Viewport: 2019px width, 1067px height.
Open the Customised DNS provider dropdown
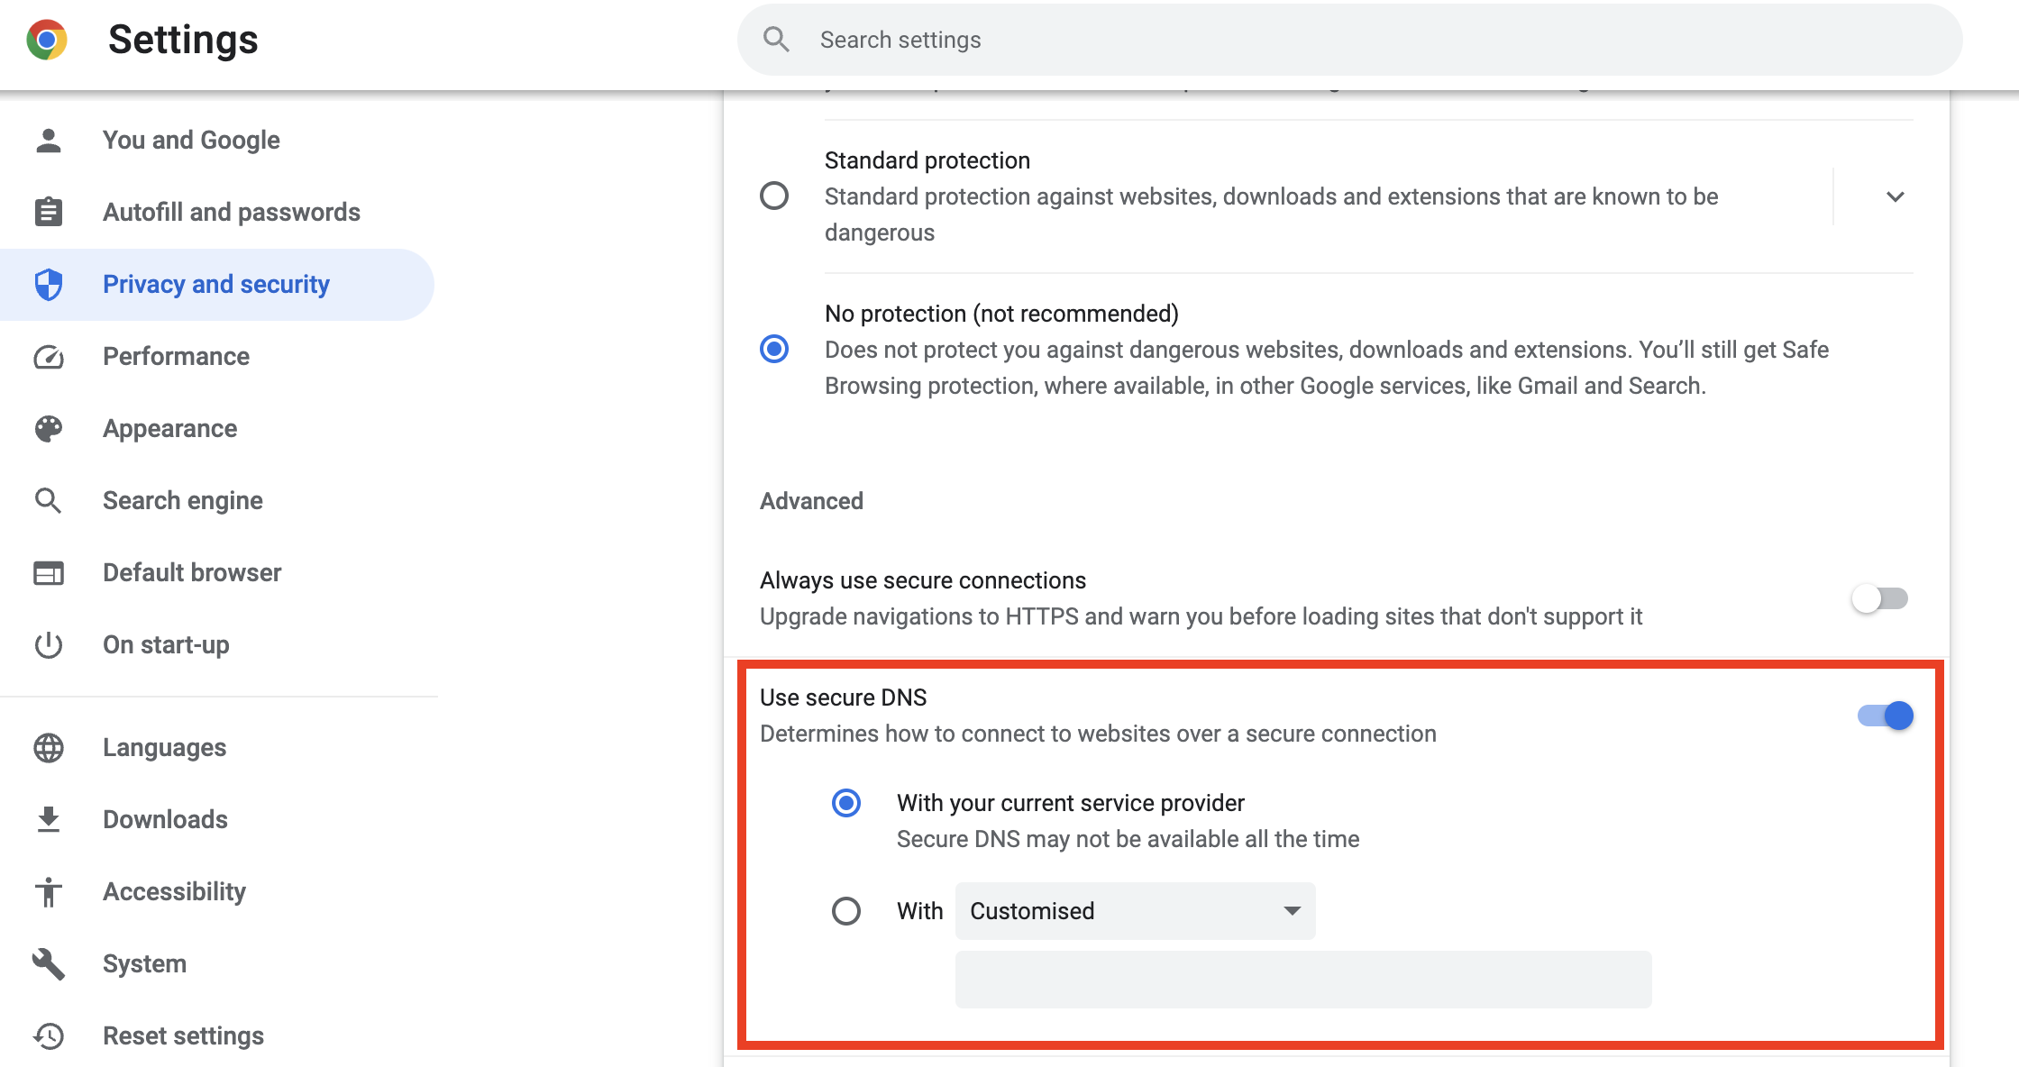[1135, 911]
